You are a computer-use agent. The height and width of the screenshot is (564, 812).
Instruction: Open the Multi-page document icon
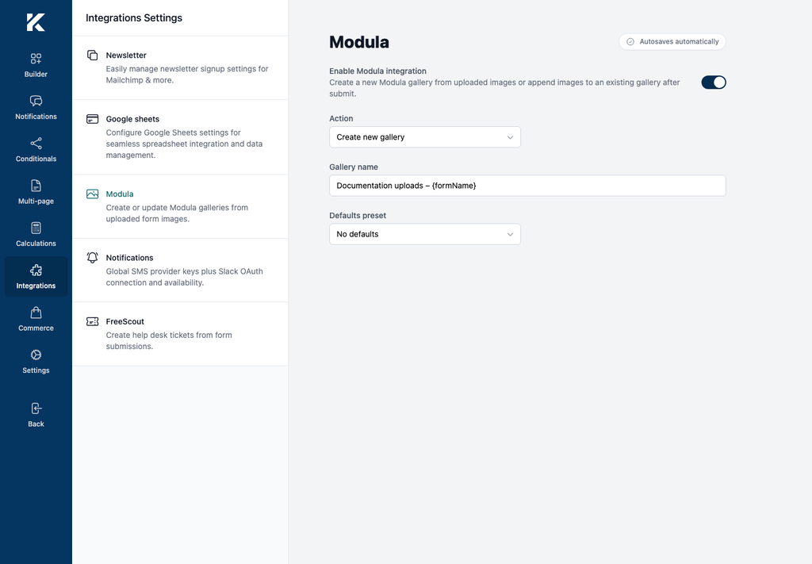(36, 186)
